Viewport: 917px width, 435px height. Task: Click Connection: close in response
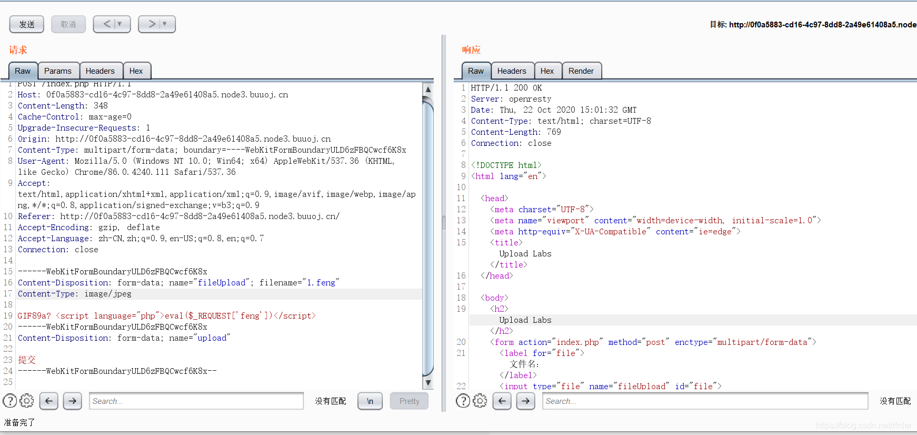[x=511, y=143]
